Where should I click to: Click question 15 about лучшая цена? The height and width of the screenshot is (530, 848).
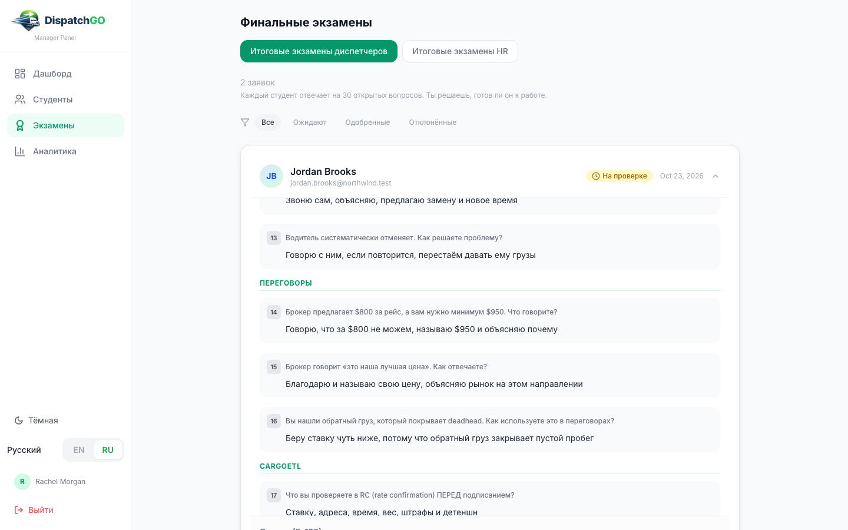(386, 367)
